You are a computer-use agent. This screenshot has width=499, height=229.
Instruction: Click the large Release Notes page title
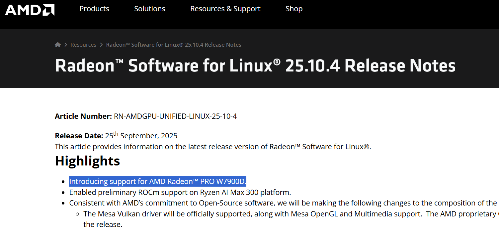[255, 65]
